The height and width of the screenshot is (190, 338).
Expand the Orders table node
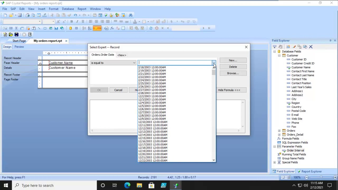tap(279, 131)
